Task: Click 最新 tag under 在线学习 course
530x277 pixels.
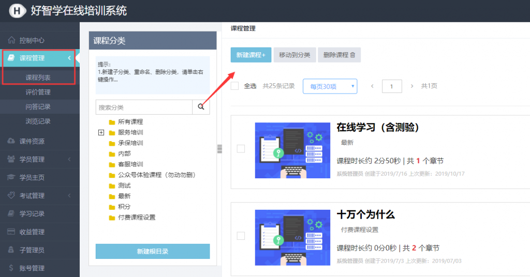Action: (x=347, y=143)
